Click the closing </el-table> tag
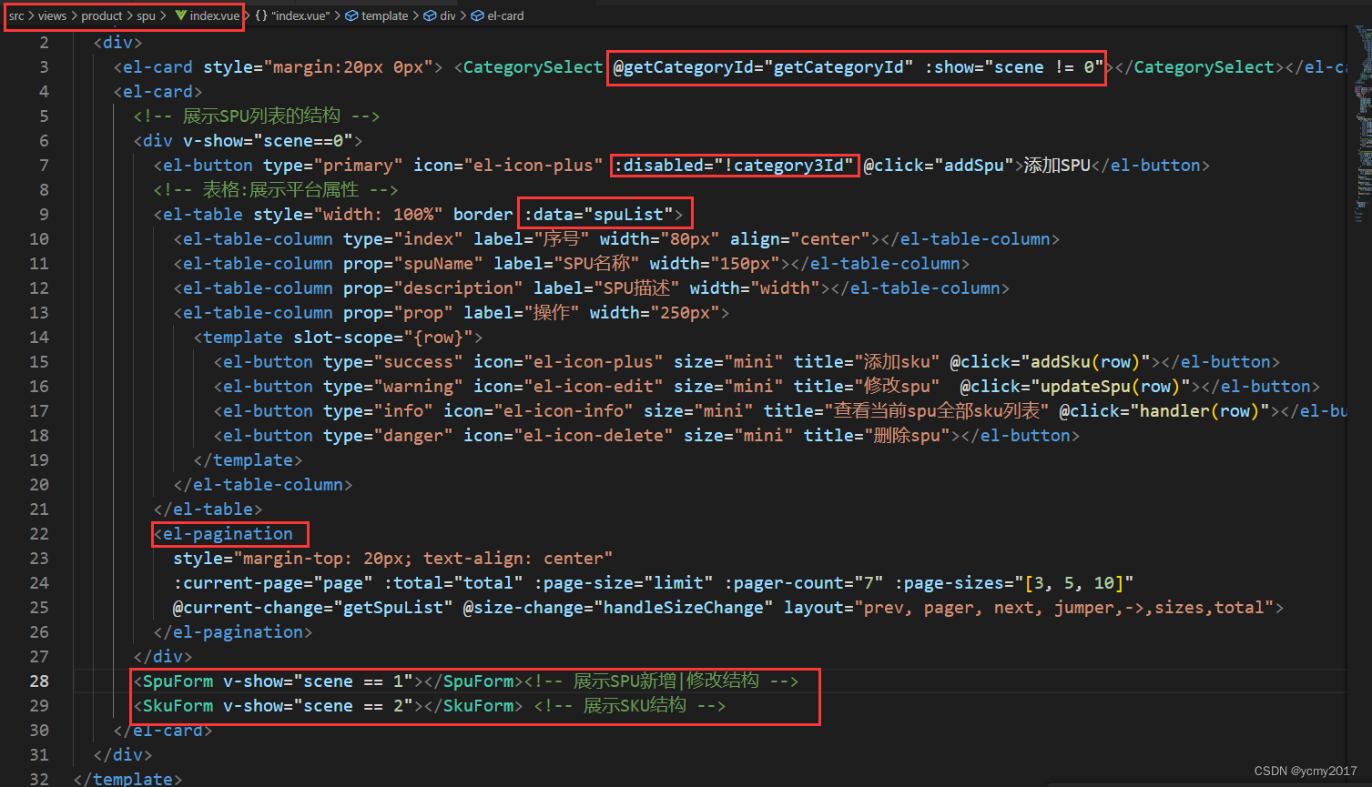This screenshot has width=1372, height=787. [208, 510]
